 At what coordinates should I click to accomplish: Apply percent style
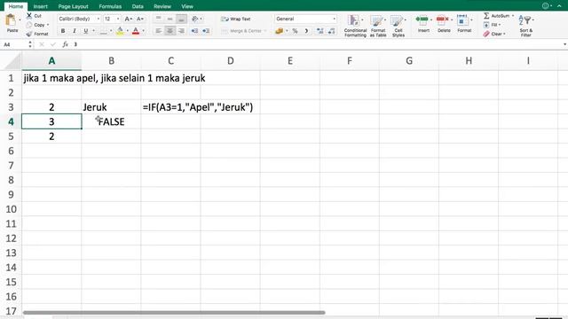[296, 31]
